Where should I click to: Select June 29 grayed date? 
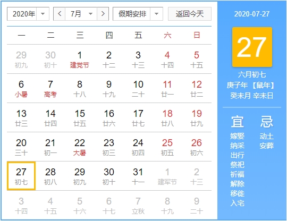pyautogui.click(x=21, y=59)
